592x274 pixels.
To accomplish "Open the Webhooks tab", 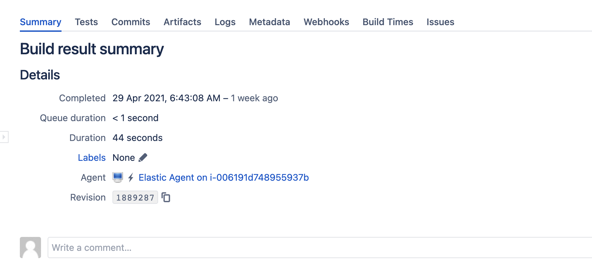I will pyautogui.click(x=326, y=22).
